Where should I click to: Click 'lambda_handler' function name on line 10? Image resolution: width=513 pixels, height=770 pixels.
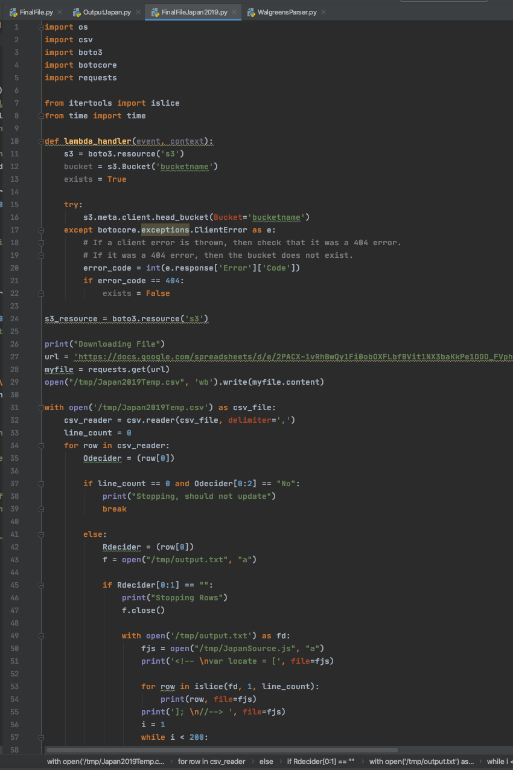tap(98, 141)
